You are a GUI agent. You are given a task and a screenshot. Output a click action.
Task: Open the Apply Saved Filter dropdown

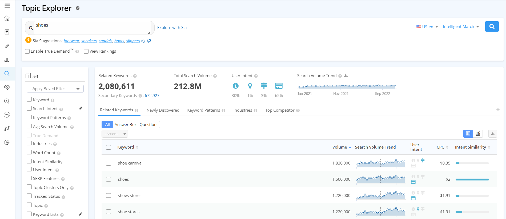point(55,89)
